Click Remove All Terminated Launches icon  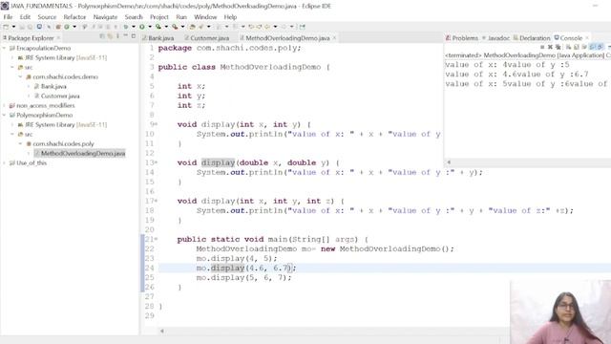pyautogui.click(x=558, y=47)
